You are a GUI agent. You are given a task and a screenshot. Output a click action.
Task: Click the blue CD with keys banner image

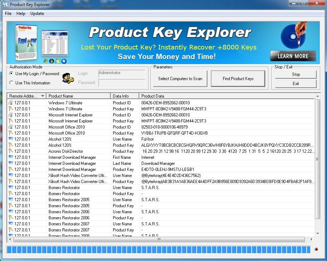click(x=294, y=35)
